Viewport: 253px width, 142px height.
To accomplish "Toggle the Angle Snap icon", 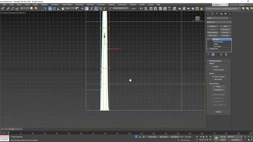I will pyautogui.click(x=96, y=9).
